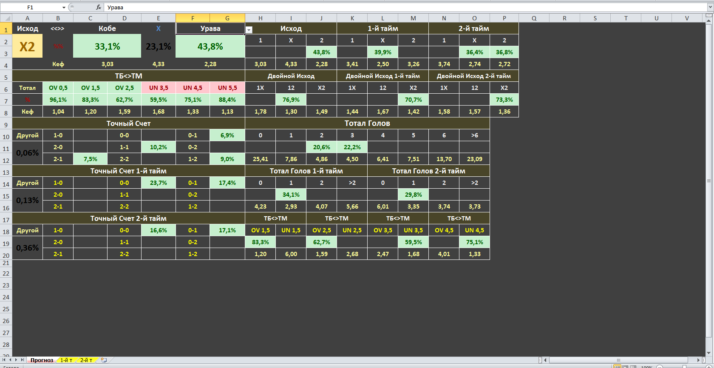Click the insert new worksheet icon
This screenshot has height=368, width=714.
104,360
